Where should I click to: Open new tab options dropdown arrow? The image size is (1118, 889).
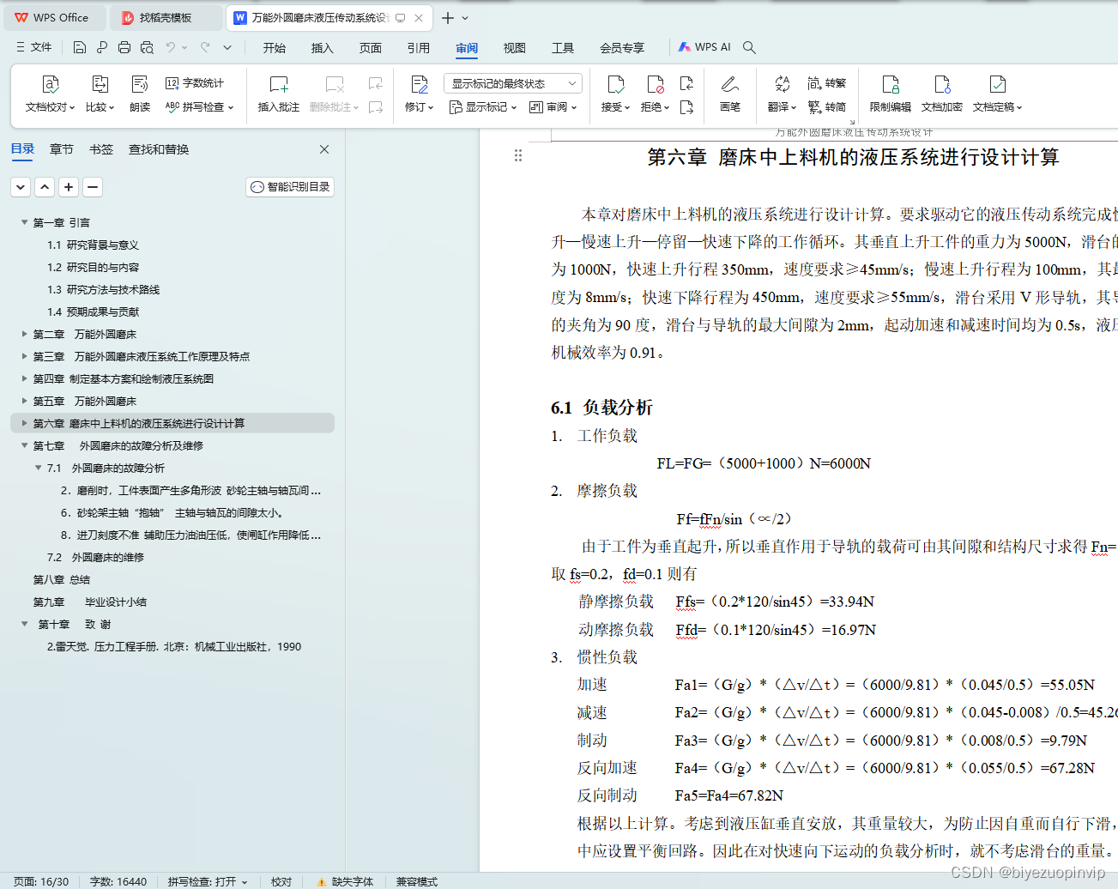(465, 17)
